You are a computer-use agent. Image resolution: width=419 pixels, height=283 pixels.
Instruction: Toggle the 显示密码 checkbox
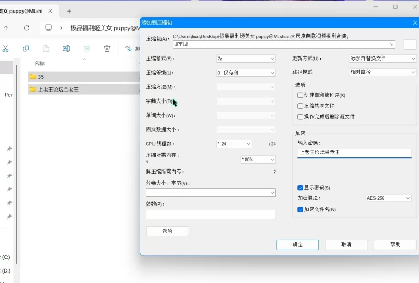(x=300, y=188)
